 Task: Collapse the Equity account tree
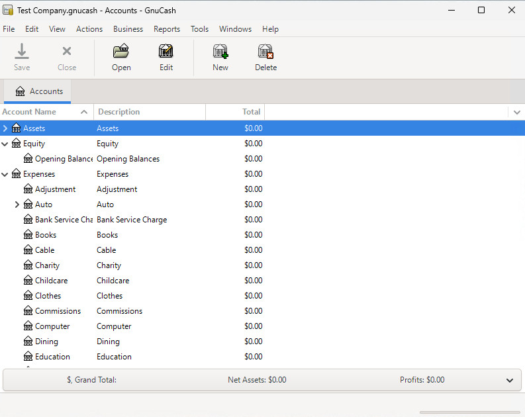(x=5, y=144)
